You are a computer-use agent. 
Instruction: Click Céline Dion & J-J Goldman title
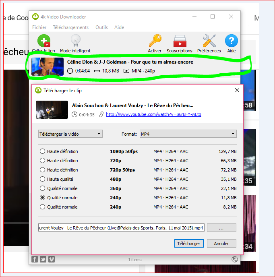(x=130, y=62)
